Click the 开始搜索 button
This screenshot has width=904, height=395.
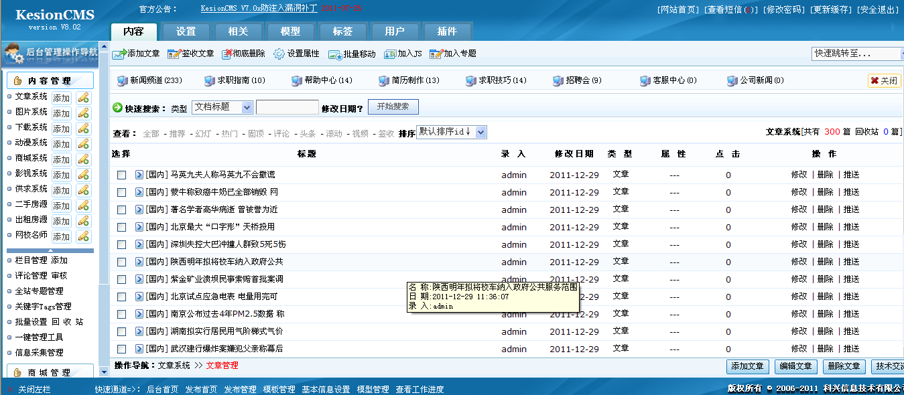tap(393, 106)
